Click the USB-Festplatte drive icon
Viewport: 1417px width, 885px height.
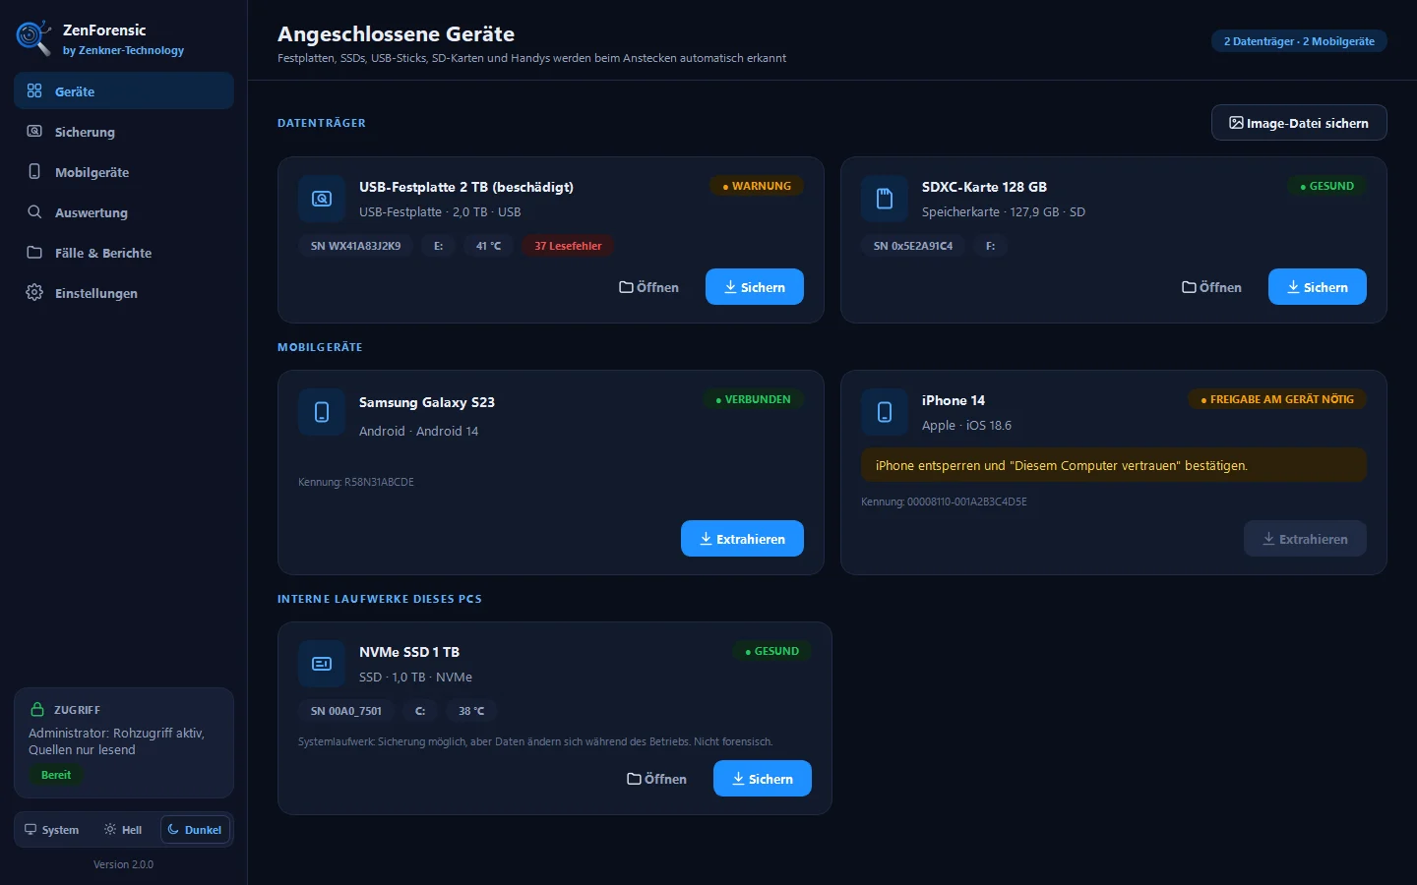[322, 199]
